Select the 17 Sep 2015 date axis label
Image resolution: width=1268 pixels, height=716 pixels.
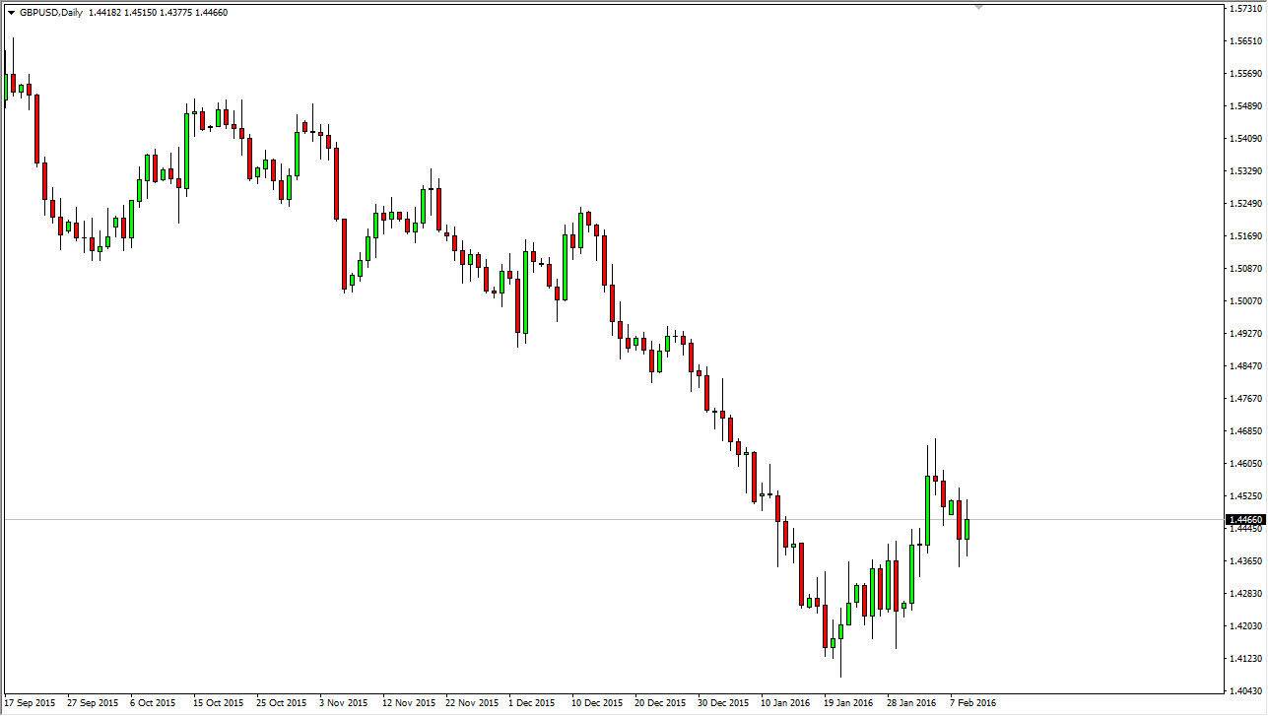point(28,704)
